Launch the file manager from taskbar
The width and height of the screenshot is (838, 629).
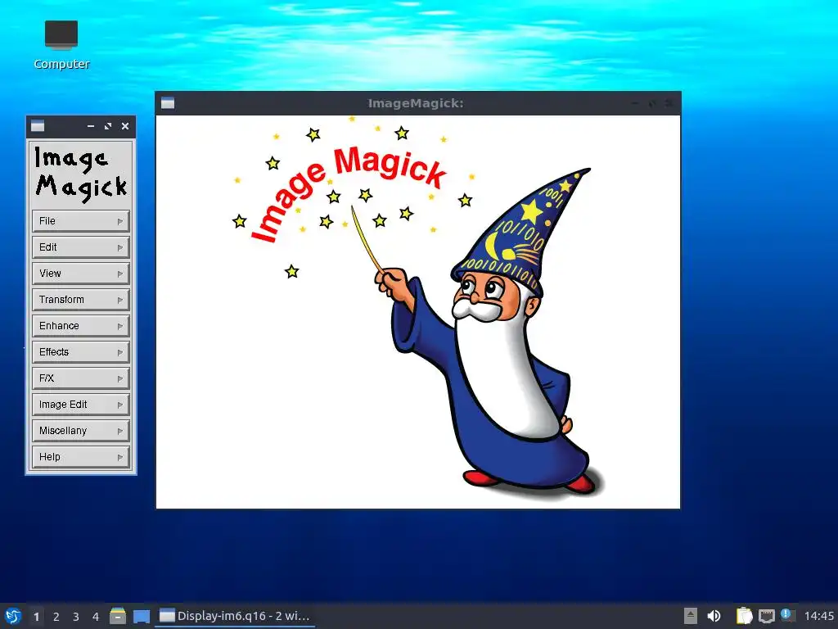click(x=118, y=616)
